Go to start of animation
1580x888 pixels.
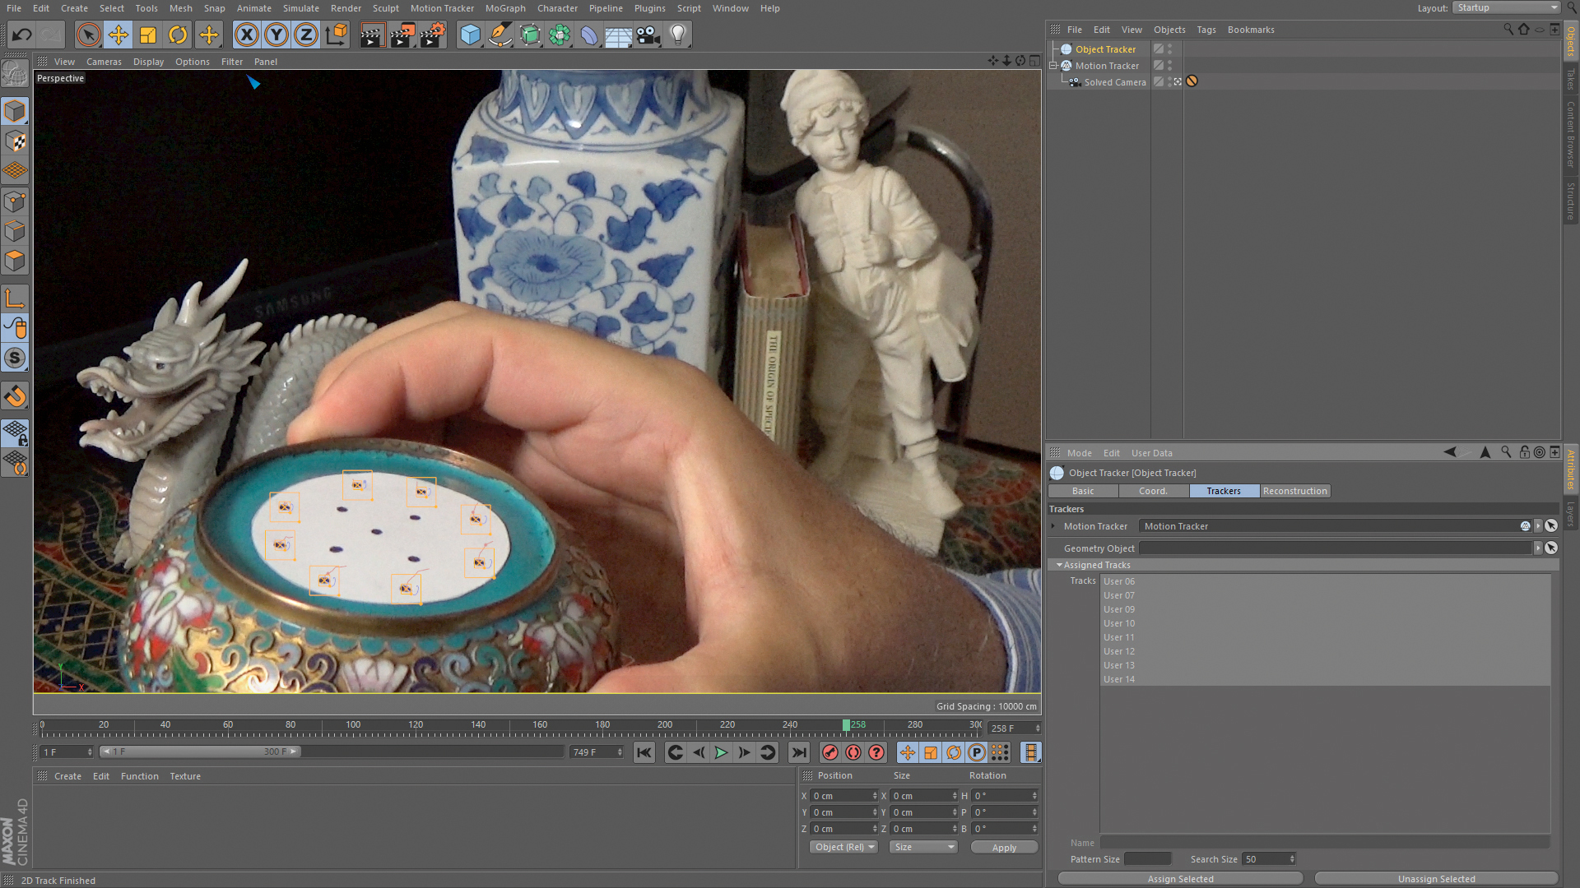tap(644, 752)
